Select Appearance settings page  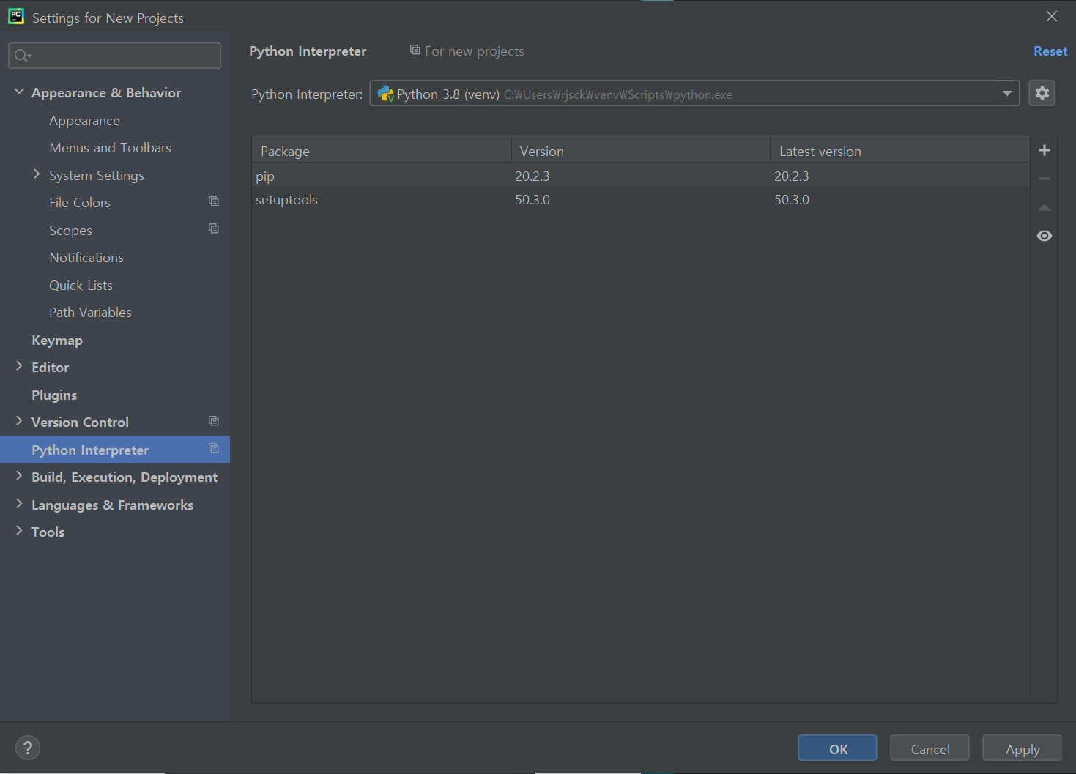pyautogui.click(x=84, y=121)
